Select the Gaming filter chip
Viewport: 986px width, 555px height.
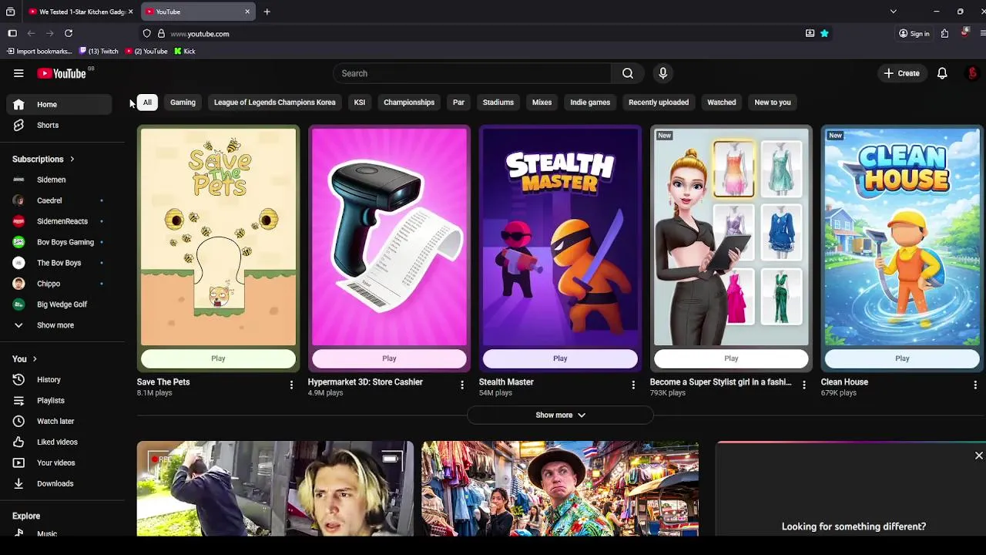pos(183,103)
